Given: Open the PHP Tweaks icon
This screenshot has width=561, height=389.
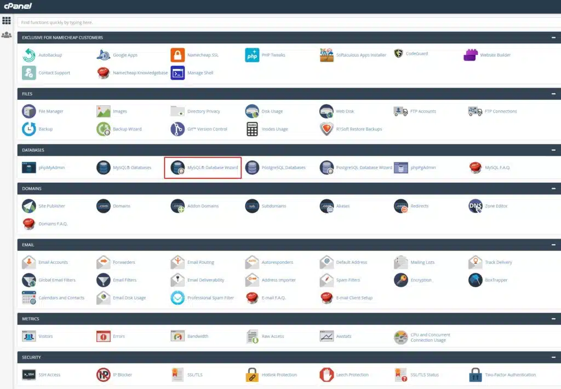Looking at the screenshot, I should (x=252, y=55).
